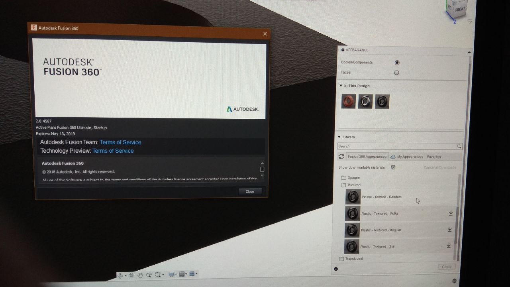Open Display Settings monitor icon
Image resolution: width=510 pixels, height=287 pixels.
click(172, 274)
